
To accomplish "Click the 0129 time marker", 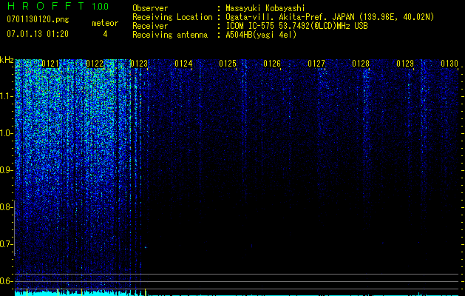I will [x=405, y=64].
